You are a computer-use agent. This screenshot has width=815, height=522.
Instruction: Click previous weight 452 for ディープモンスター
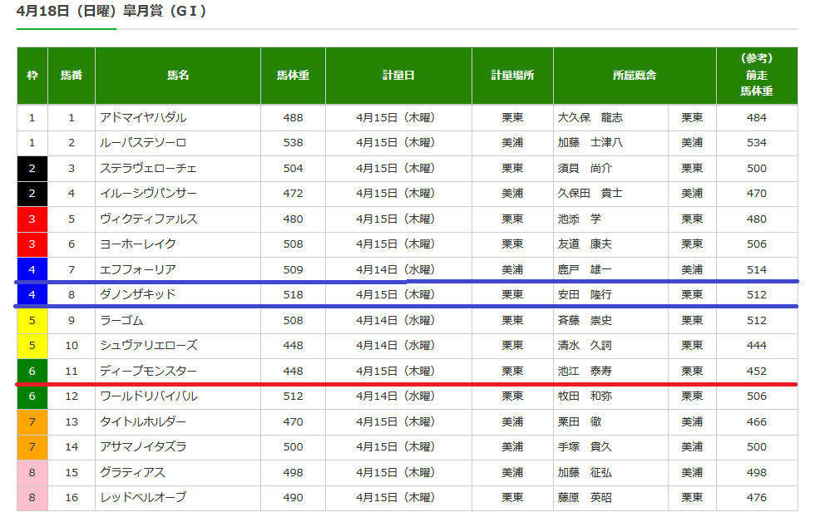tap(757, 372)
